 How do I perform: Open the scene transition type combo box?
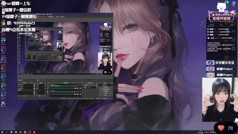tap(90, 85)
